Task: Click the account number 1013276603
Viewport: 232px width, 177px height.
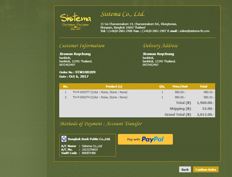Action: click(90, 150)
